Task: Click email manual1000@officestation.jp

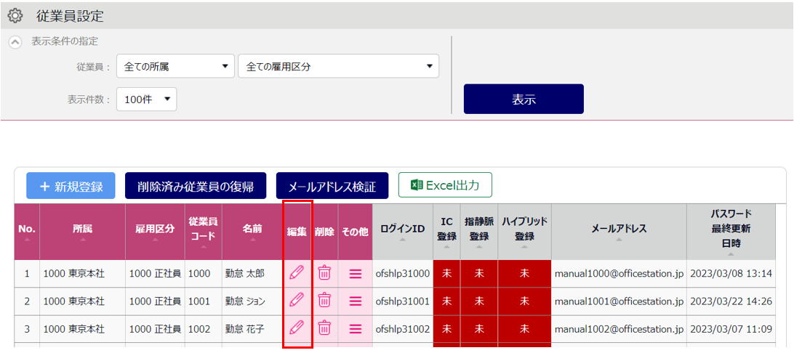Action: click(619, 274)
